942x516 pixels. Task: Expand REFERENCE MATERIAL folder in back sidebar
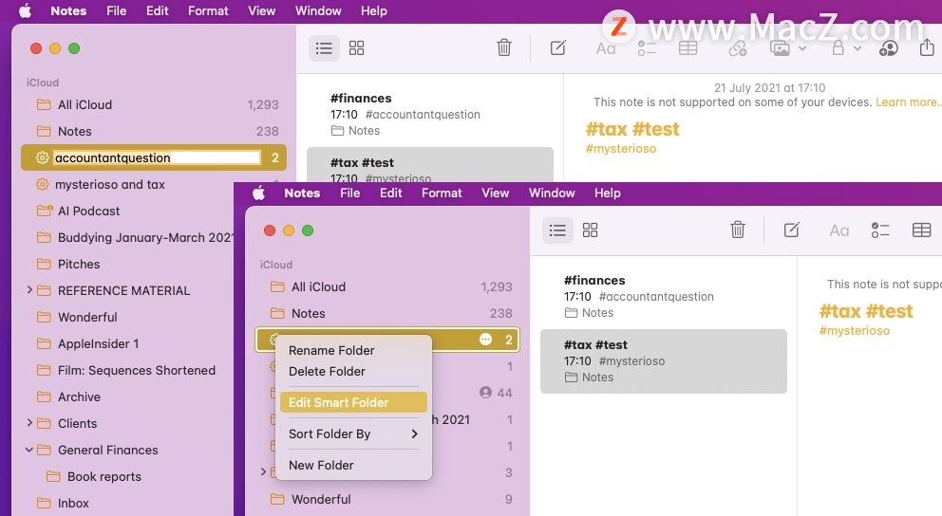29,290
